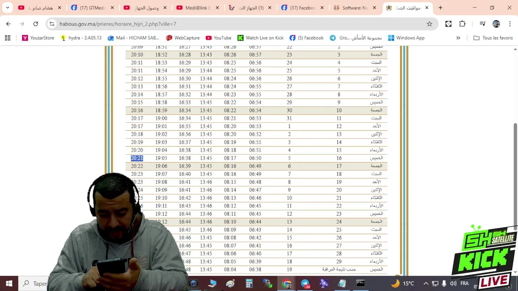Image resolution: width=518 pixels, height=291 pixels.
Task: Open the Tous les favoris folder
Action: click(x=493, y=38)
